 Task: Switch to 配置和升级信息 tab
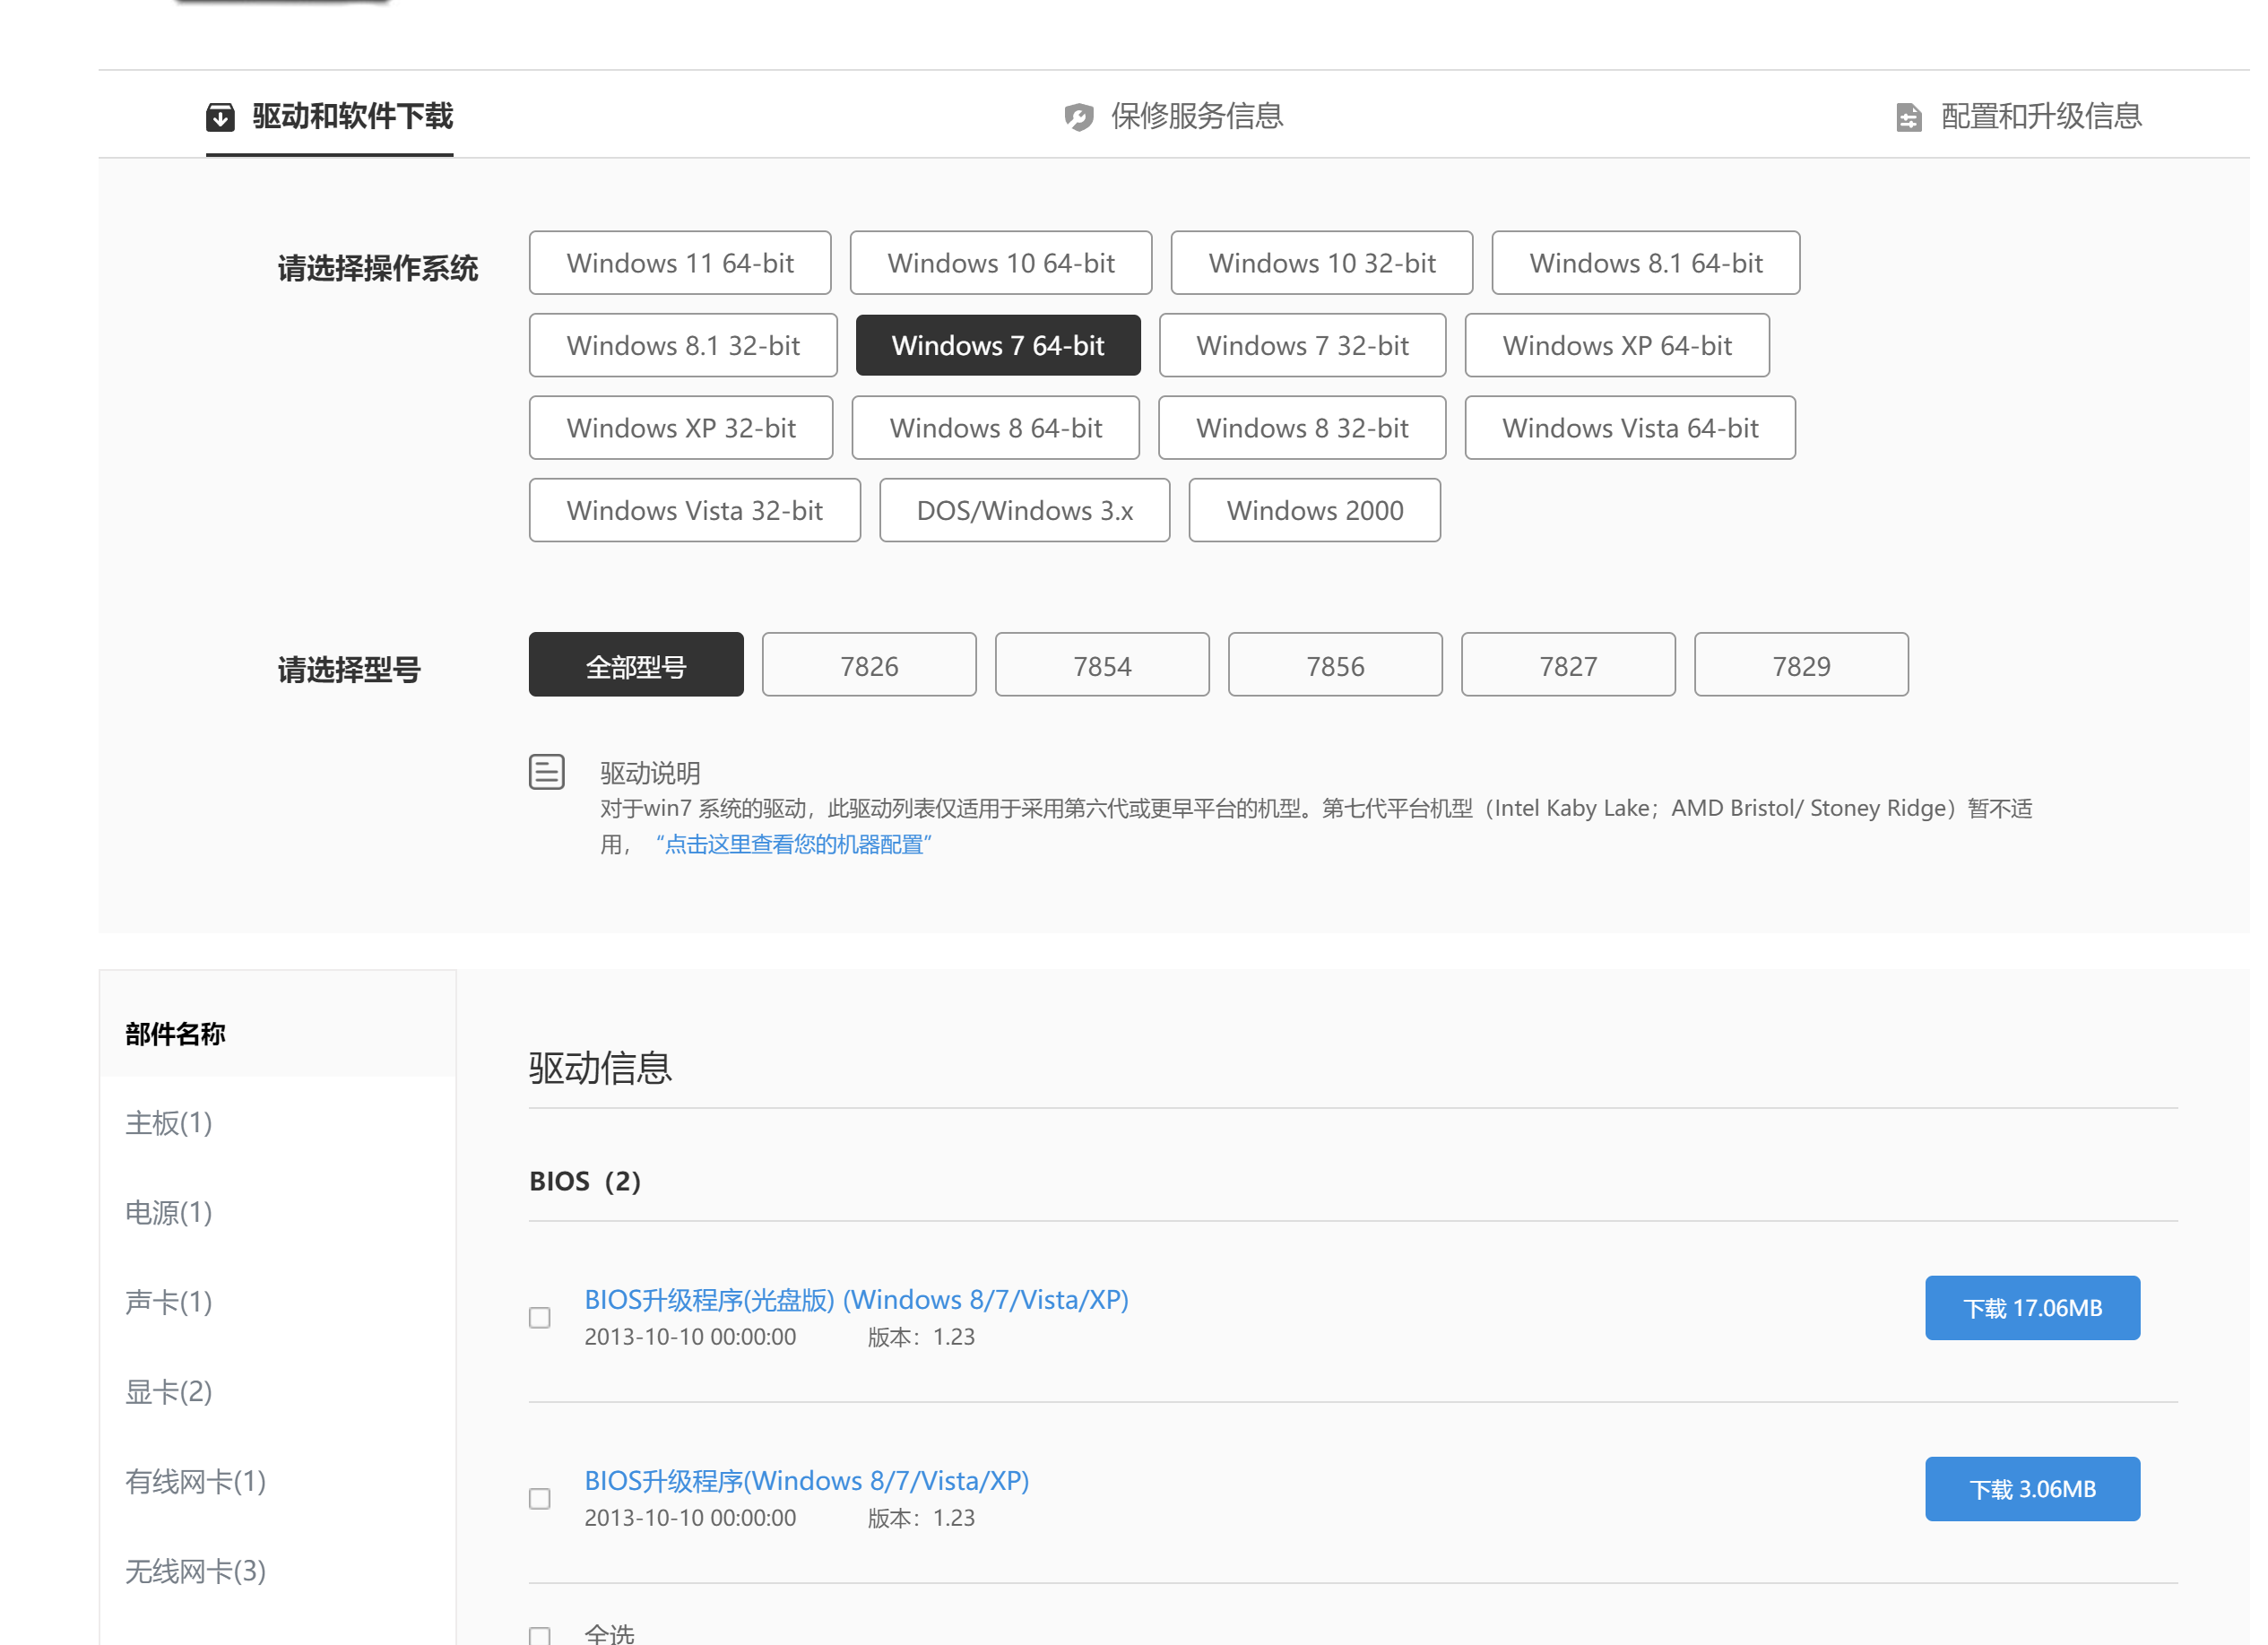tap(2040, 116)
